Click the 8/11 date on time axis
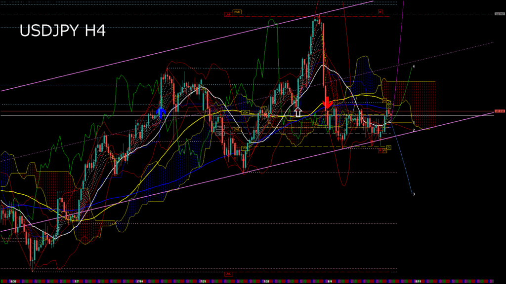The width and height of the screenshot is (506, 284). click(419, 282)
